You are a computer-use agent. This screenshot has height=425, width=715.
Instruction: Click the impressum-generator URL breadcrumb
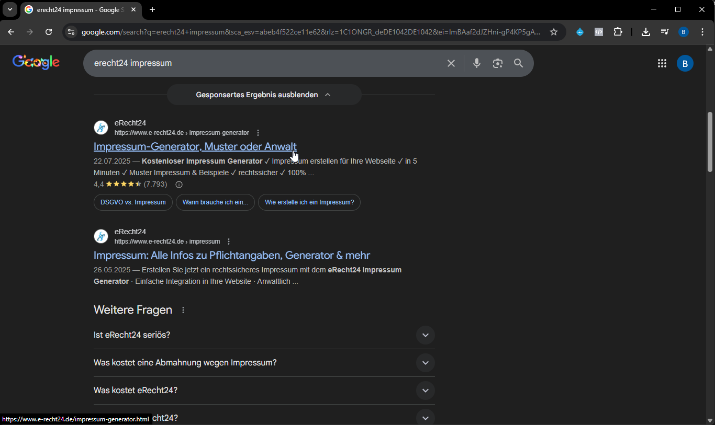tap(182, 133)
